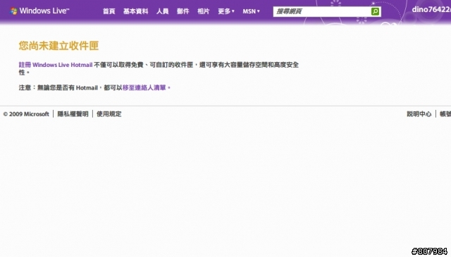Click the green search magnifier button
451x257 pixels.
coord(375,11)
